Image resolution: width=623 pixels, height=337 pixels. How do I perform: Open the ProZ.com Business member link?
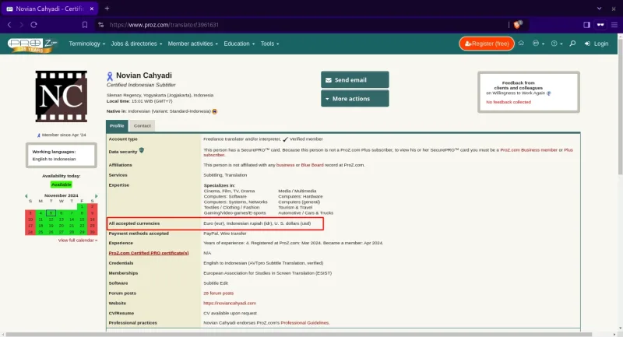tap(529, 150)
